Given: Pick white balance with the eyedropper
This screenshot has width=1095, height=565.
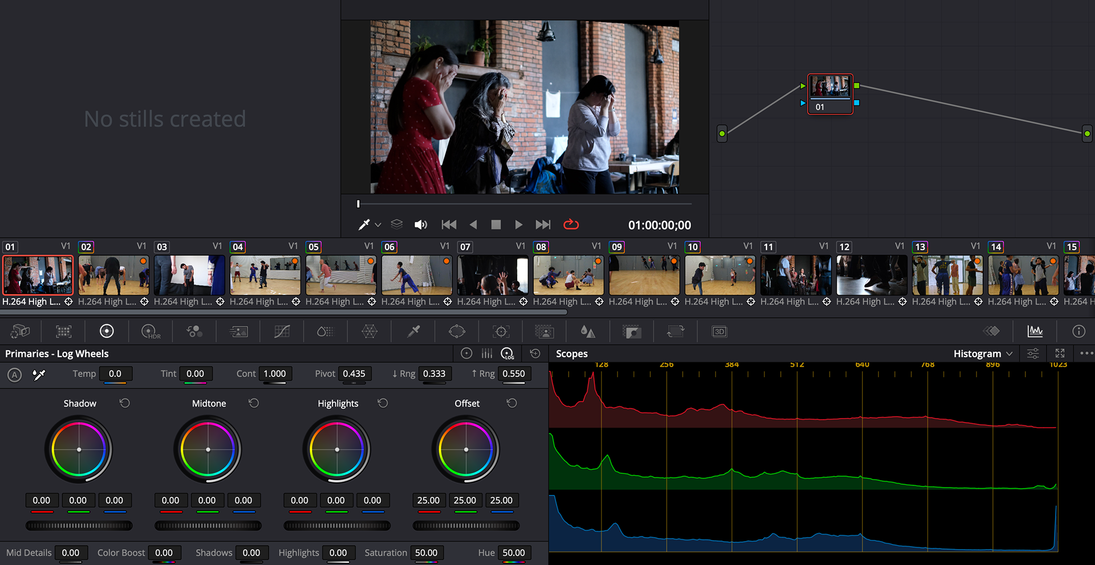Looking at the screenshot, I should (39, 374).
